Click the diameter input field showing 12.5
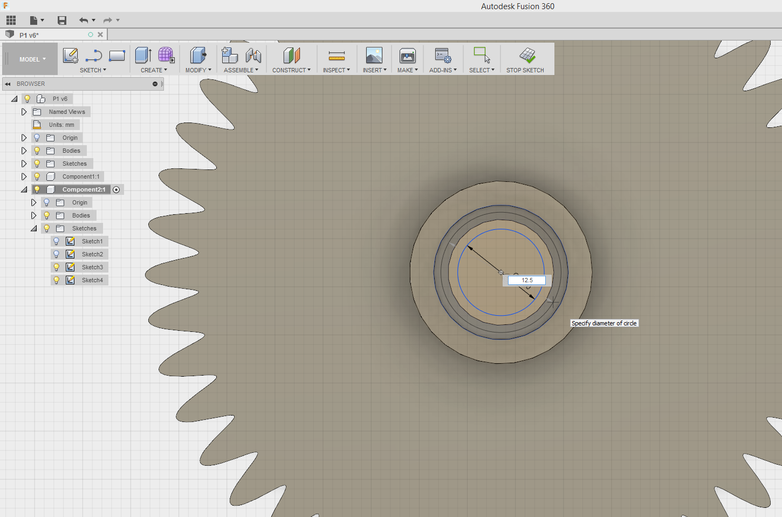The image size is (782, 517). [x=527, y=280]
